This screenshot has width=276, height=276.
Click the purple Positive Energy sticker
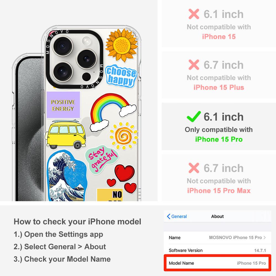click(x=63, y=105)
